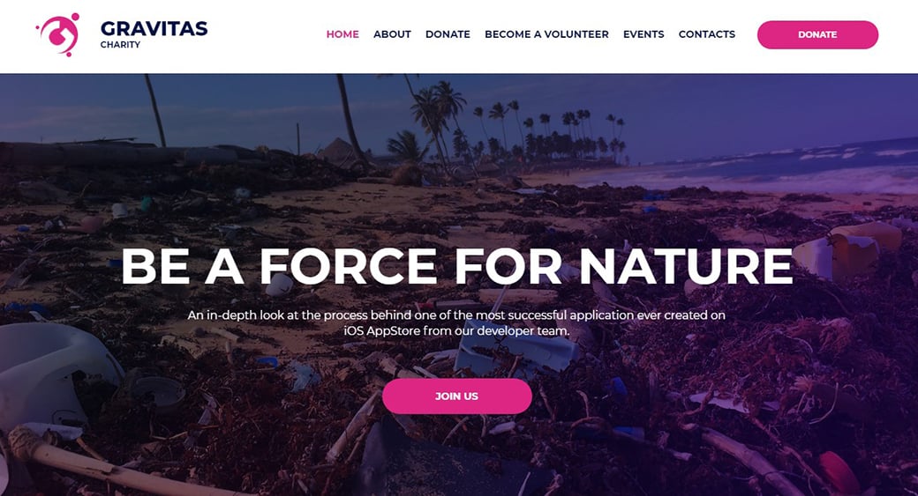Click the BE A FORCE FOR NATURE headline
This screenshot has height=496, width=918.
[456, 266]
